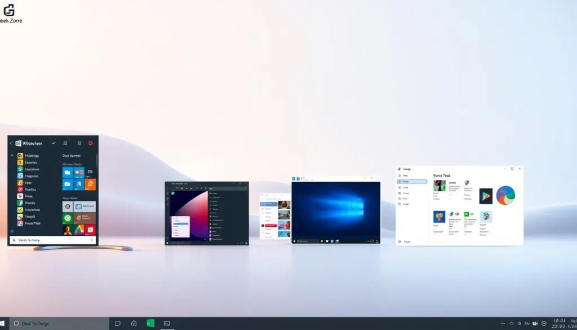Image resolution: width=577 pixels, height=330 pixels.
Task: Click the checkmark icon in Start menu header
Action: tap(54, 143)
